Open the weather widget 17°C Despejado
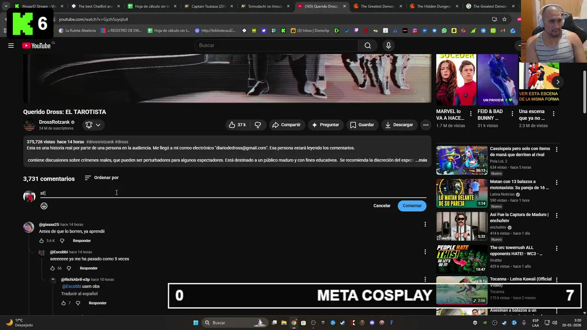587x330 pixels. click(19, 323)
